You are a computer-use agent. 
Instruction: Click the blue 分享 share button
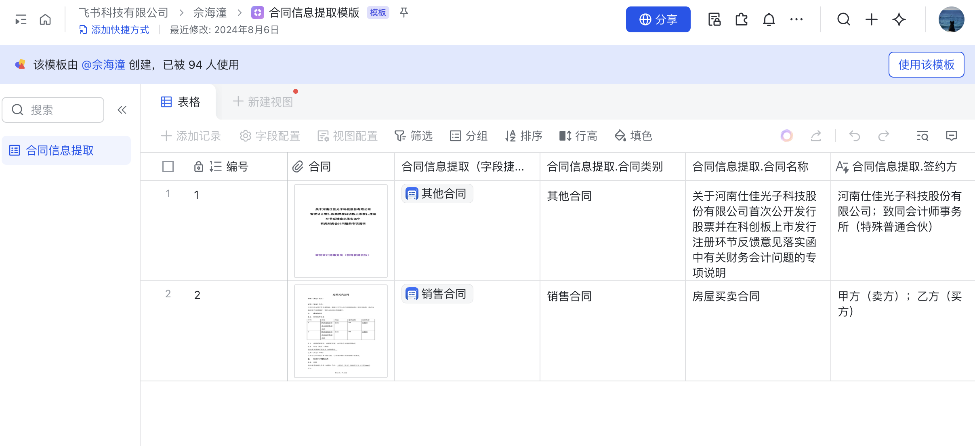point(658,19)
